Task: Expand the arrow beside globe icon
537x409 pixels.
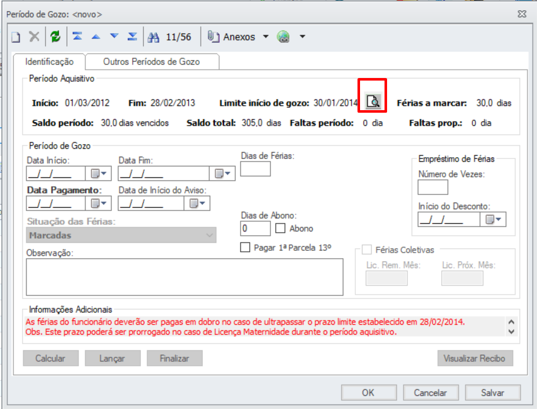Action: (x=302, y=36)
